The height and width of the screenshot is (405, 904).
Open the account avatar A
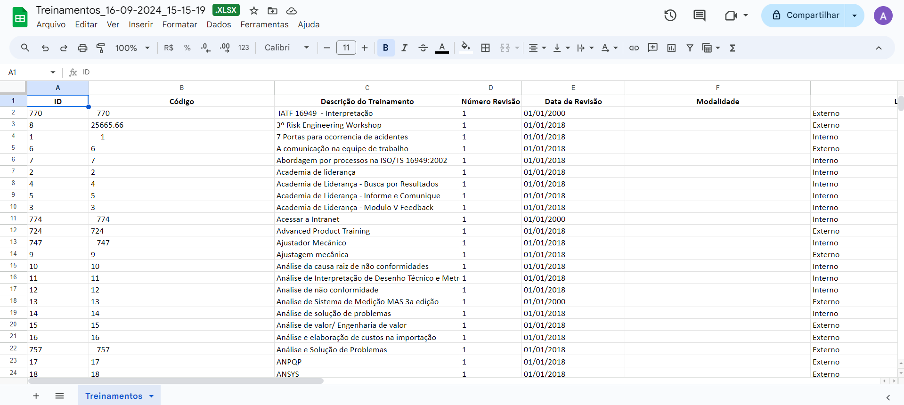883,16
